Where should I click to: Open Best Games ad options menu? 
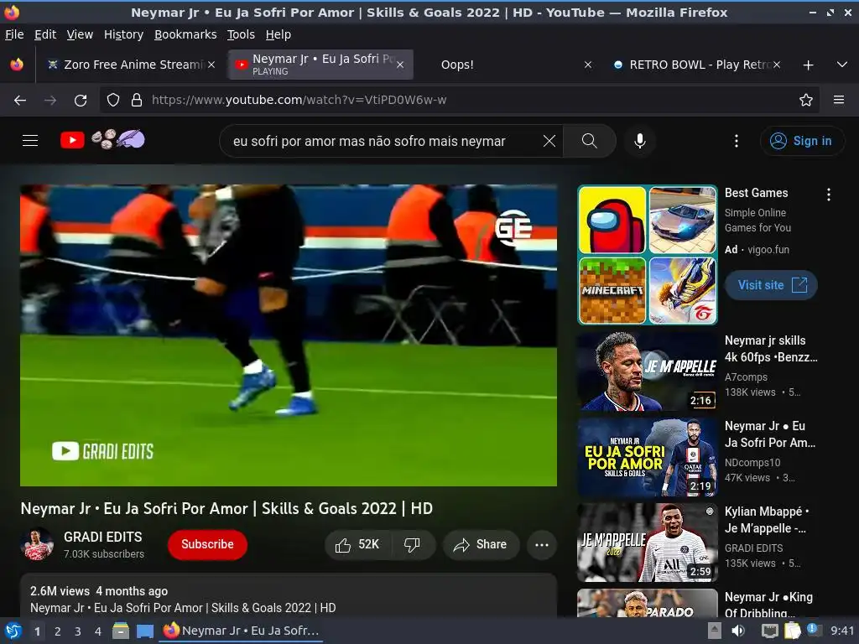coord(828,195)
